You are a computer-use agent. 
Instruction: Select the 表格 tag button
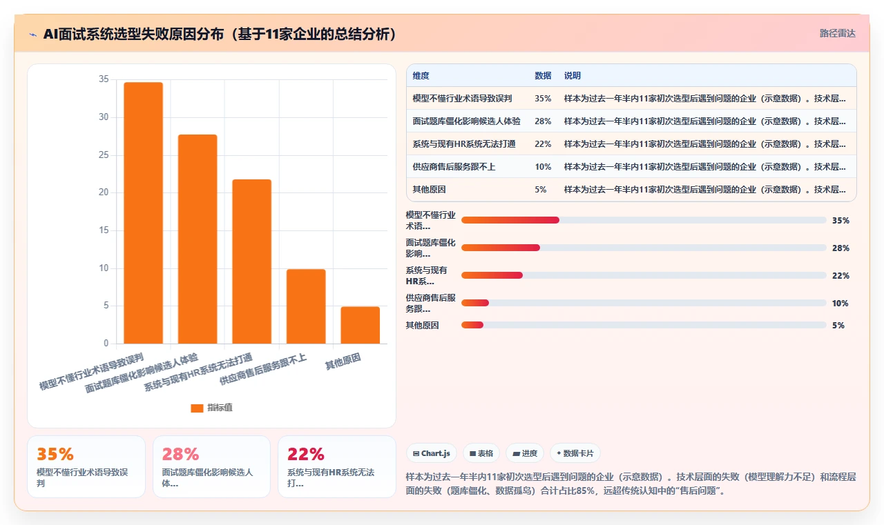(x=481, y=453)
